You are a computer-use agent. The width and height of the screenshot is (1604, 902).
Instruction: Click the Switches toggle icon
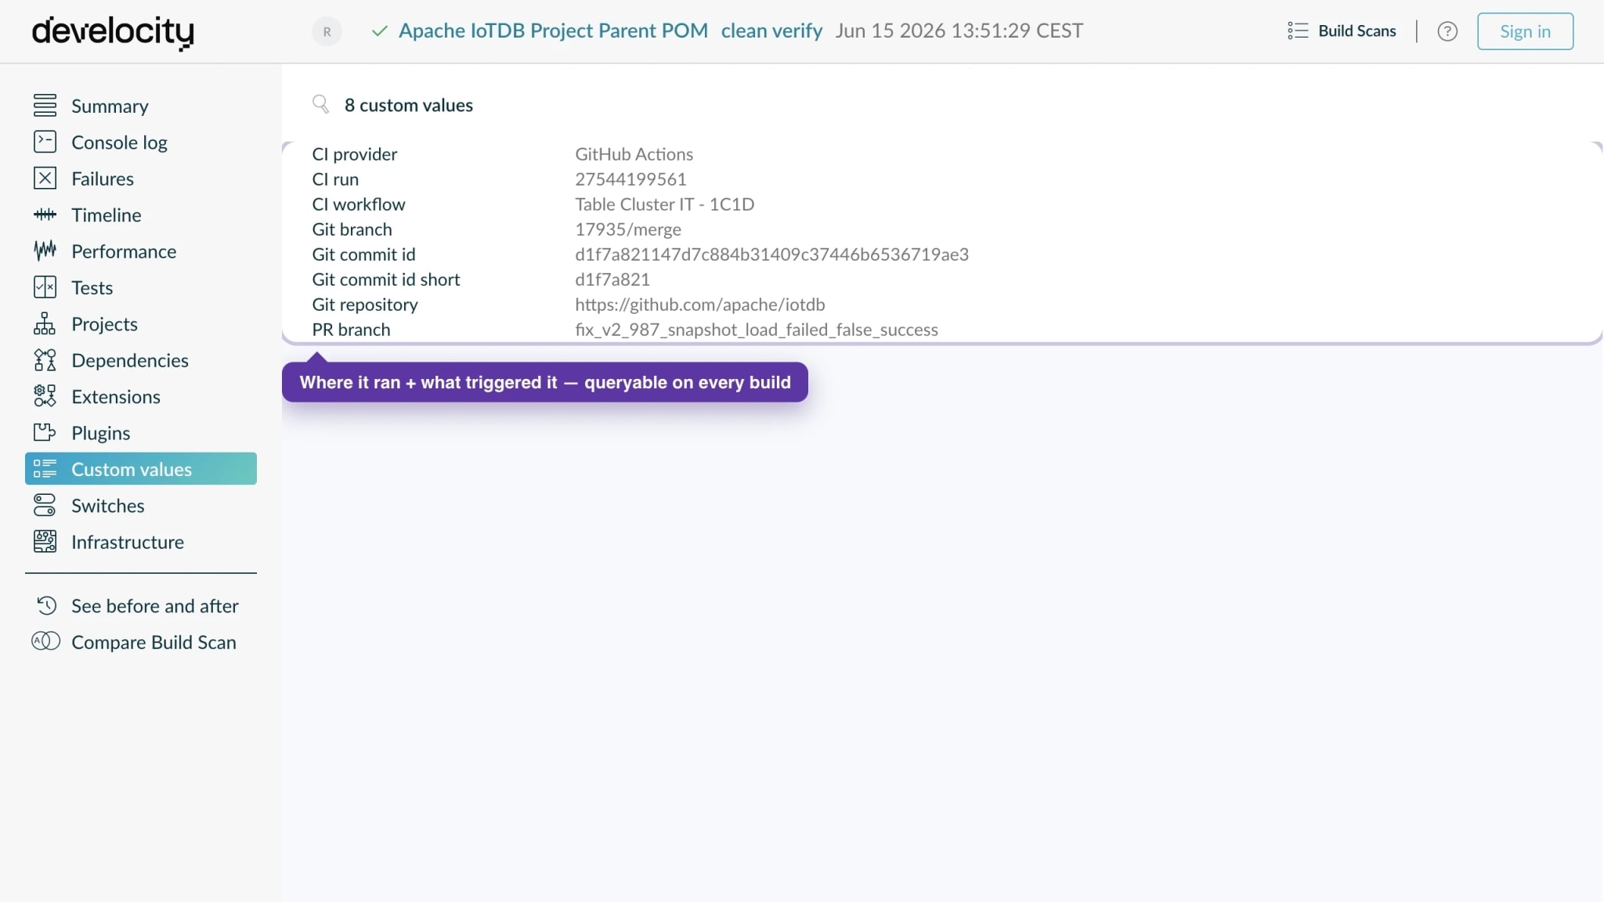click(x=45, y=505)
